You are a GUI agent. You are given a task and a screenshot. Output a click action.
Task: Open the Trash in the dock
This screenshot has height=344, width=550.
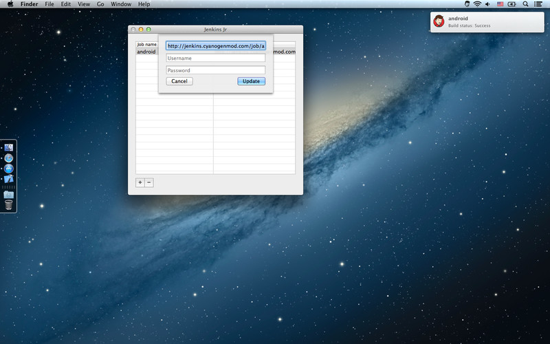click(9, 204)
